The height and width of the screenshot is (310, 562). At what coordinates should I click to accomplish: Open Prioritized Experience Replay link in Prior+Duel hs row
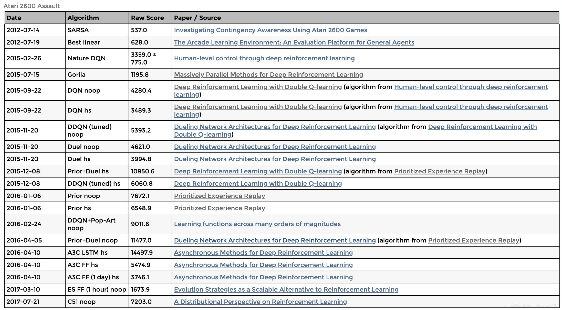(440, 171)
